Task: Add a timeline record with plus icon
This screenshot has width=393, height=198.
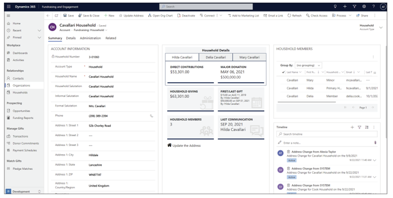Action: 352,127
